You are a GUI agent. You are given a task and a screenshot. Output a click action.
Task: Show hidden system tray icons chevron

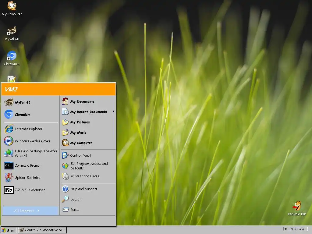pyautogui.click(x=286, y=229)
